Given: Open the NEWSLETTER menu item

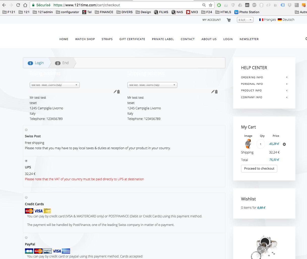Looking at the screenshot, I should pos(249,39).
